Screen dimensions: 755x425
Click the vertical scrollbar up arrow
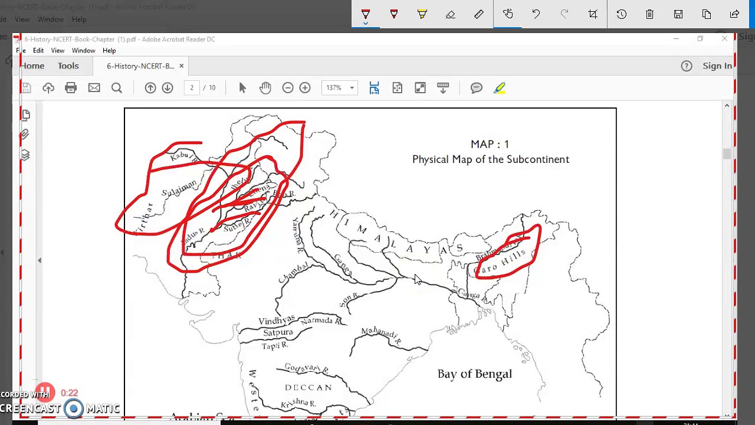pyautogui.click(x=727, y=106)
